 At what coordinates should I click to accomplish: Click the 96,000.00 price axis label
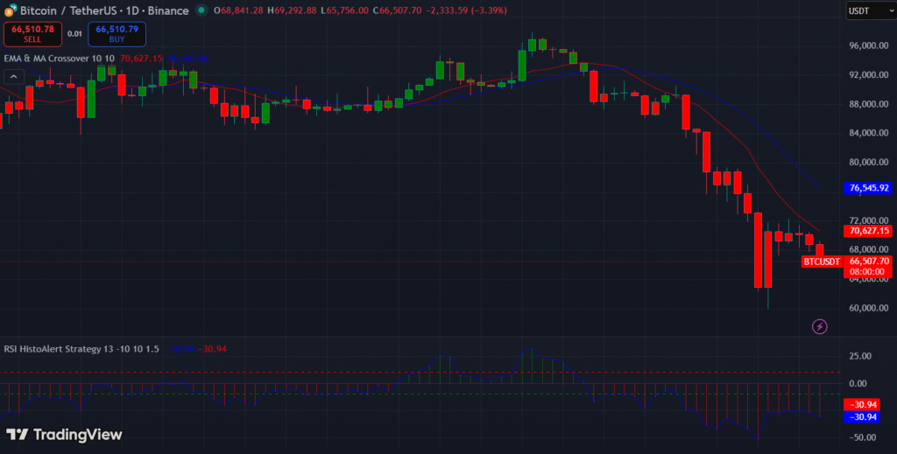pyautogui.click(x=869, y=45)
